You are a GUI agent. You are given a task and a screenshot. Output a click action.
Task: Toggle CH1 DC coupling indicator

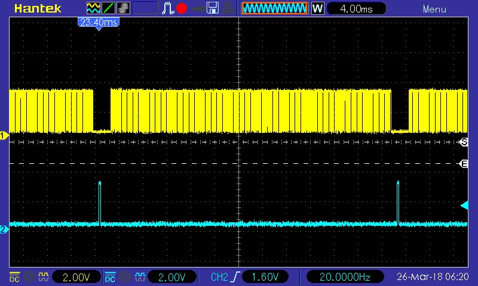tap(14, 277)
